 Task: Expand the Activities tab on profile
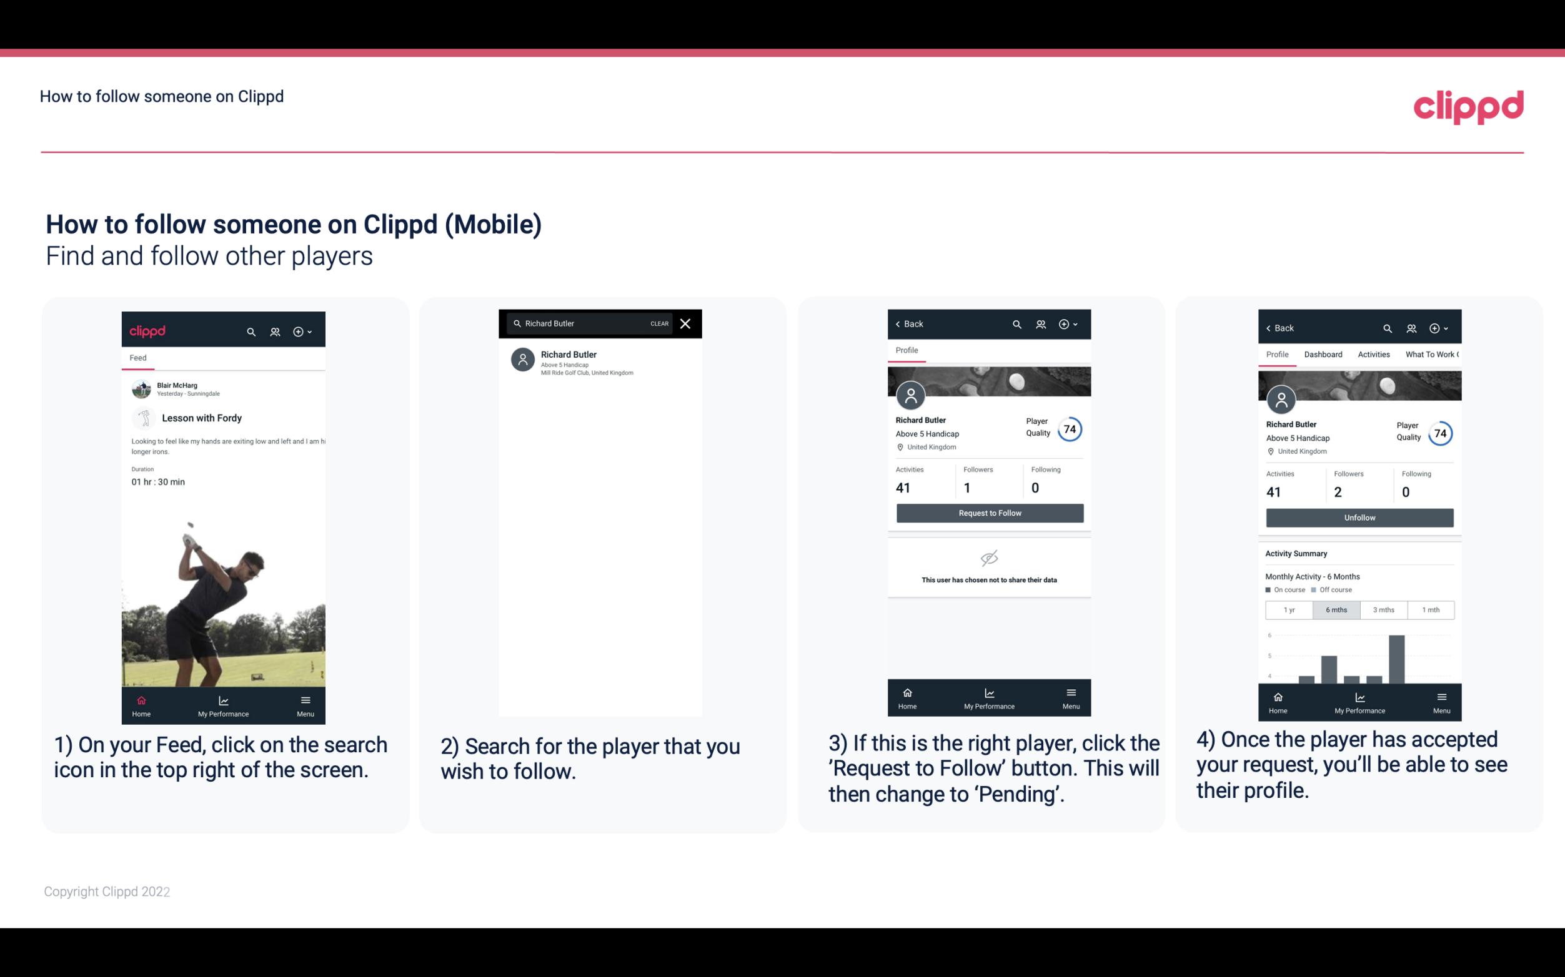click(x=1373, y=353)
